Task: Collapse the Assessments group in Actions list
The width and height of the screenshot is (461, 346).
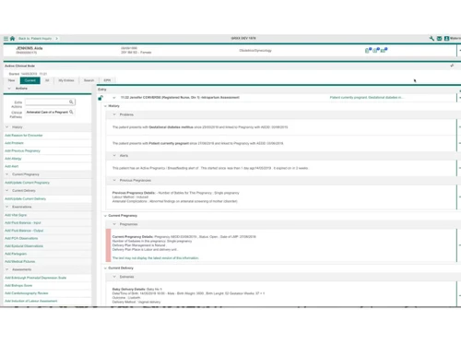Action: tap(7, 269)
